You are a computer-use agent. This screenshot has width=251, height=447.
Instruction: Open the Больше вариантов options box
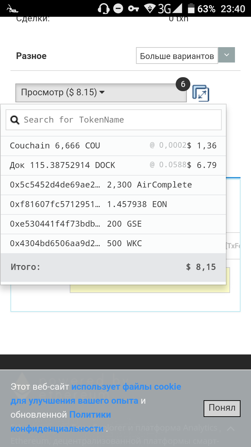pos(177,56)
